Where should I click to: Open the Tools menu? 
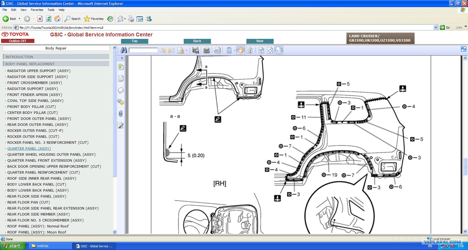pos(51,10)
